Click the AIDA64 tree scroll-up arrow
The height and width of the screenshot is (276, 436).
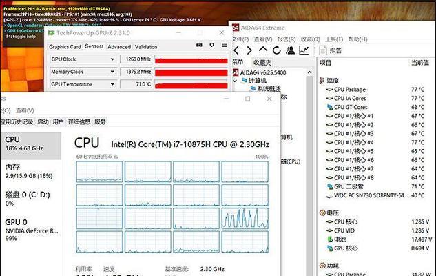pos(309,72)
